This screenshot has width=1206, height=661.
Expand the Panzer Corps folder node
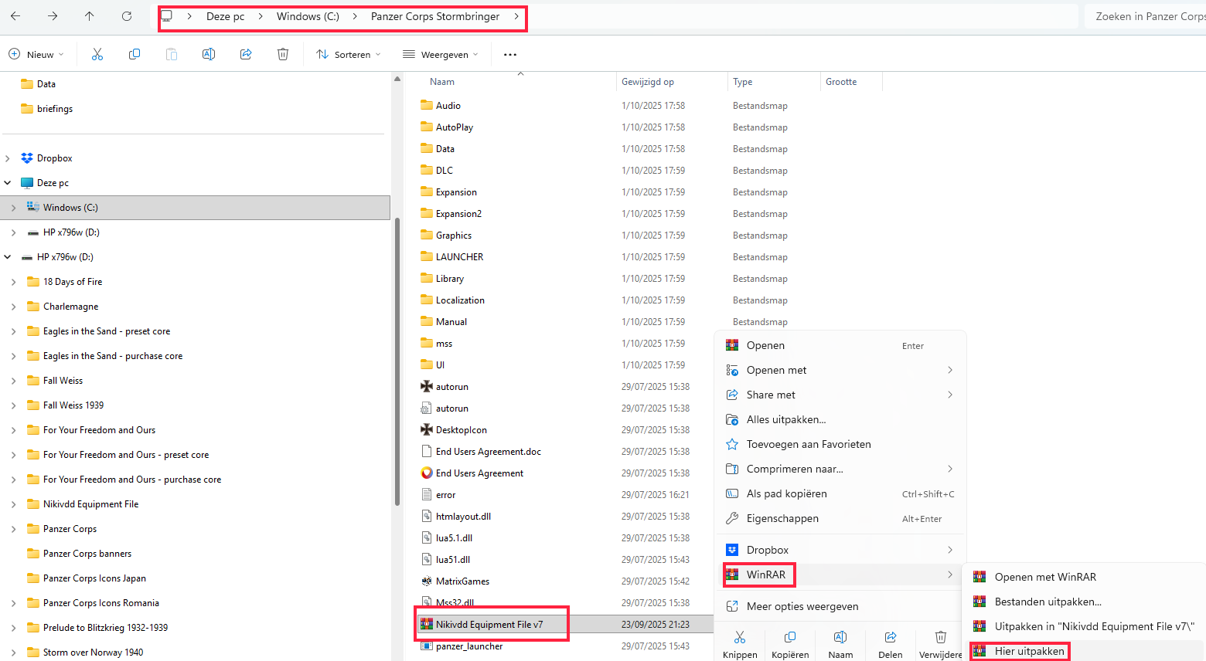14,529
